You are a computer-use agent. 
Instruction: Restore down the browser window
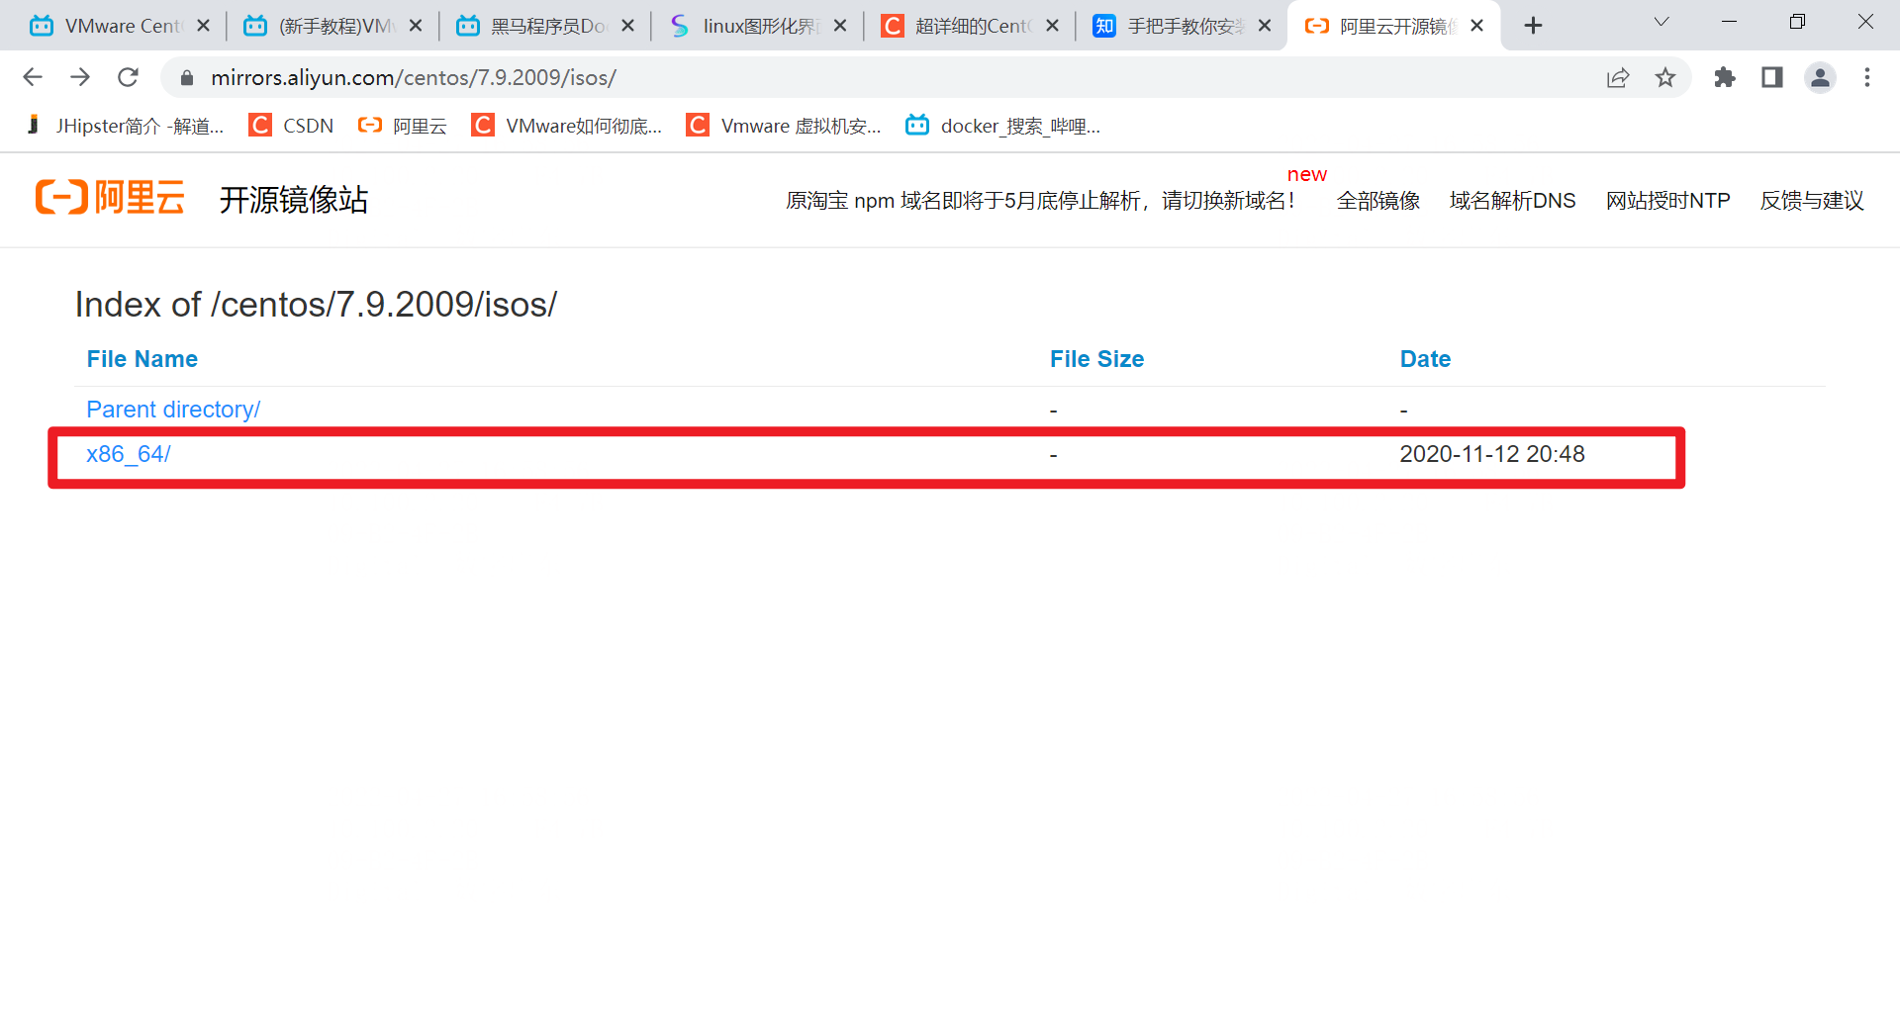pos(1798,22)
